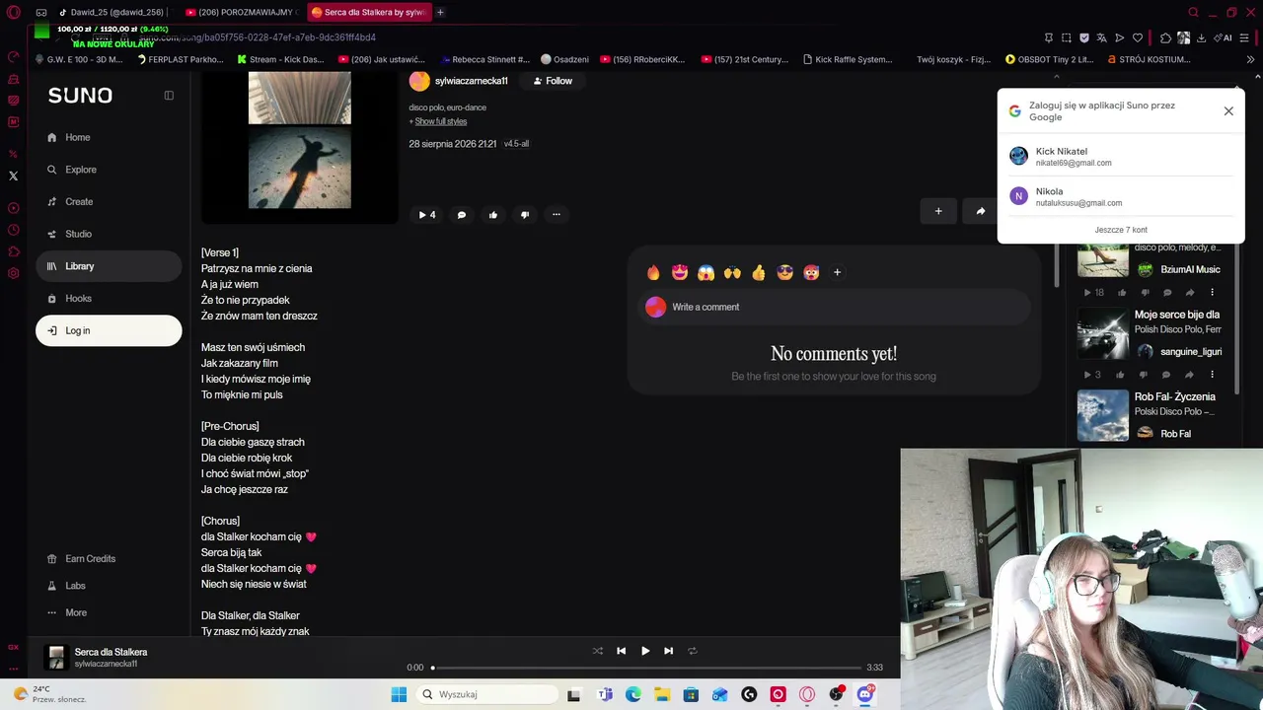The height and width of the screenshot is (710, 1263).
Task: Play the song using the play count button
Action: [x=426, y=214]
